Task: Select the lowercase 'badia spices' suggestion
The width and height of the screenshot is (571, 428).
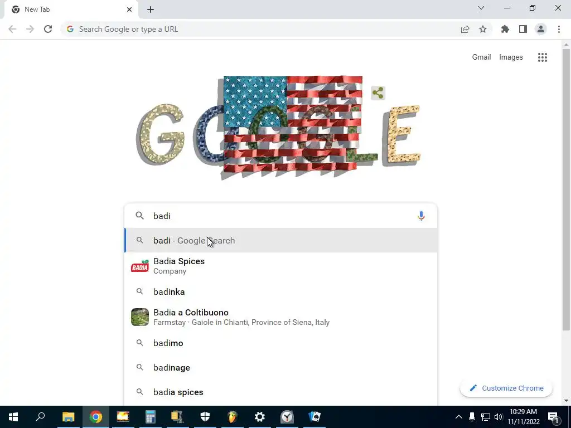Action: coord(280,392)
